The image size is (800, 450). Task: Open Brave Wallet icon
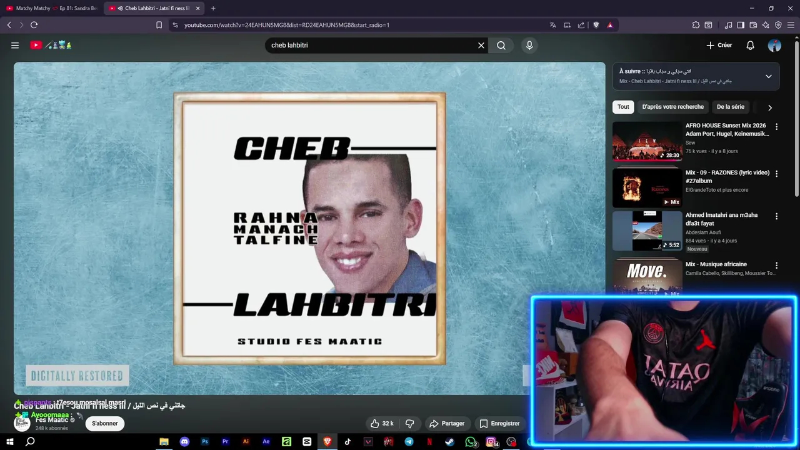[x=753, y=25]
